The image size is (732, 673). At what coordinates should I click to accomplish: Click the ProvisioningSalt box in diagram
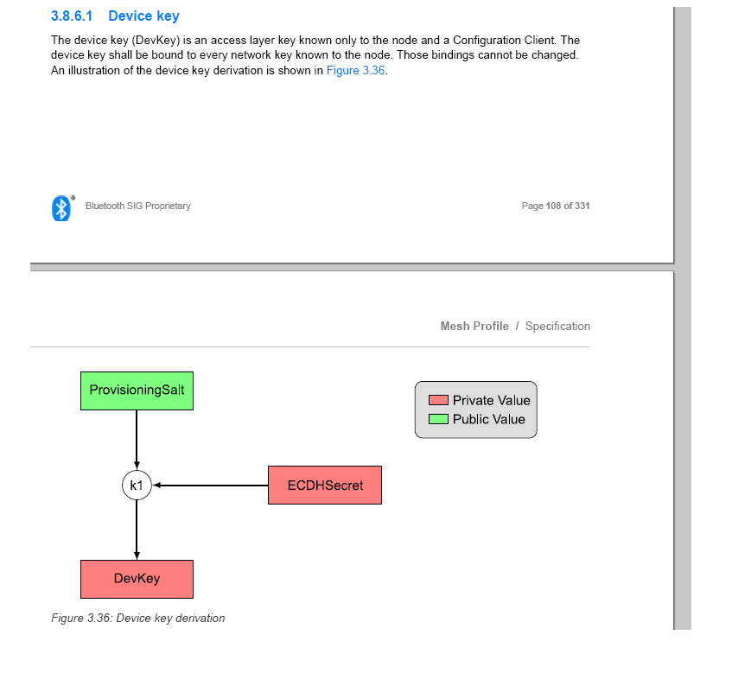pyautogui.click(x=137, y=390)
